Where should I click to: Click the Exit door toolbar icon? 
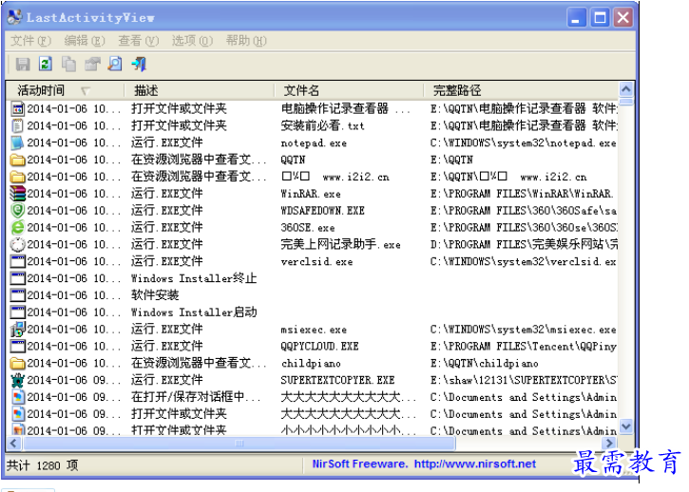coord(139,65)
